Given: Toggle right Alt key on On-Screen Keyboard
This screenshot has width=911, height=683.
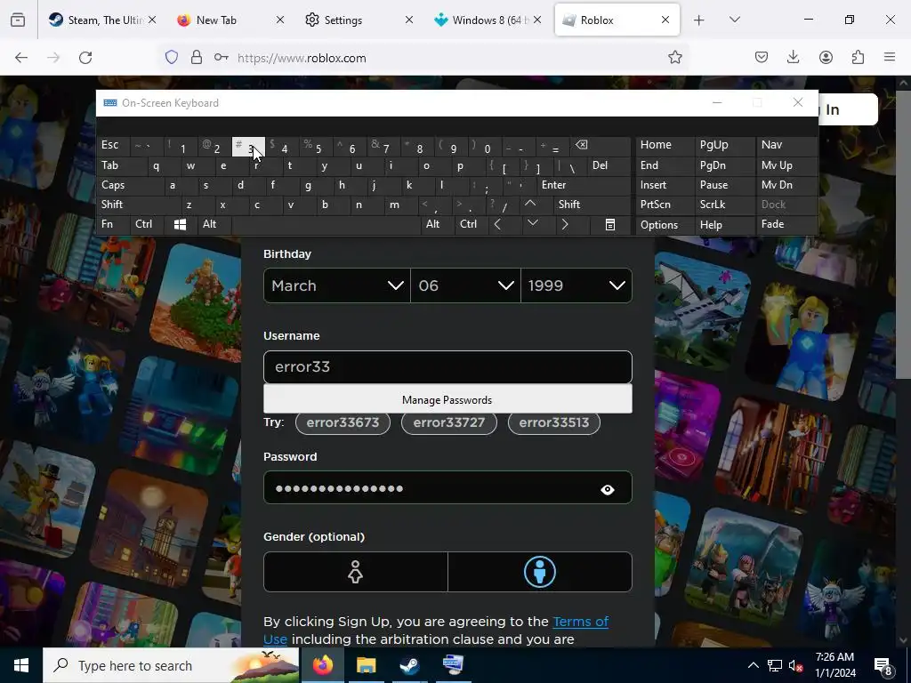Looking at the screenshot, I should click(437, 224).
